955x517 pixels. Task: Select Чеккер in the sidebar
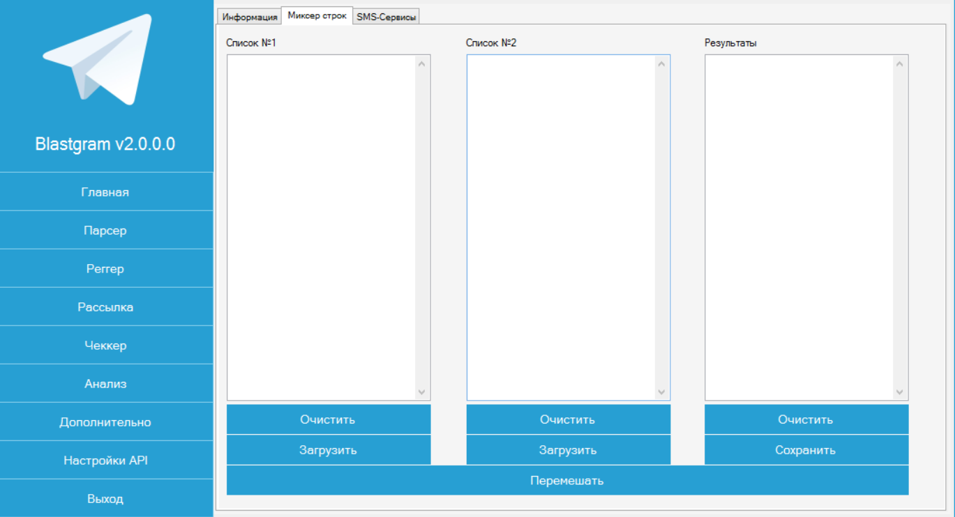point(105,346)
